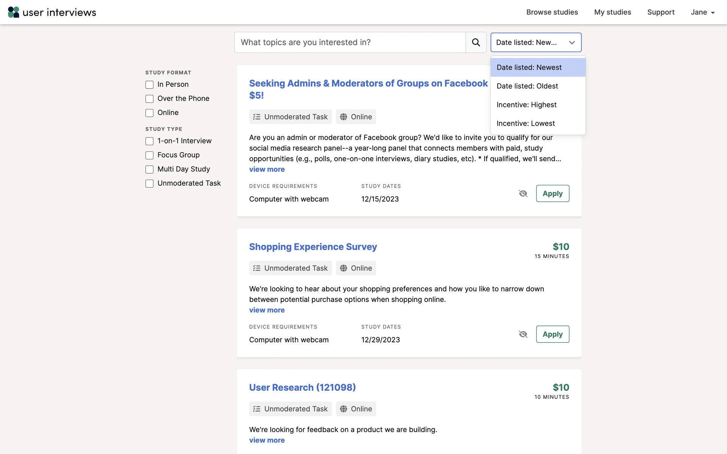Collapse the Date listed sort dropdown
The image size is (727, 454).
tap(535, 42)
